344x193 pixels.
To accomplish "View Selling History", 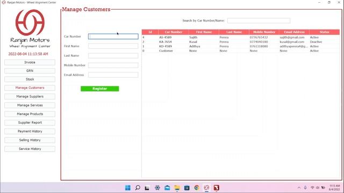I will click(x=30, y=140).
